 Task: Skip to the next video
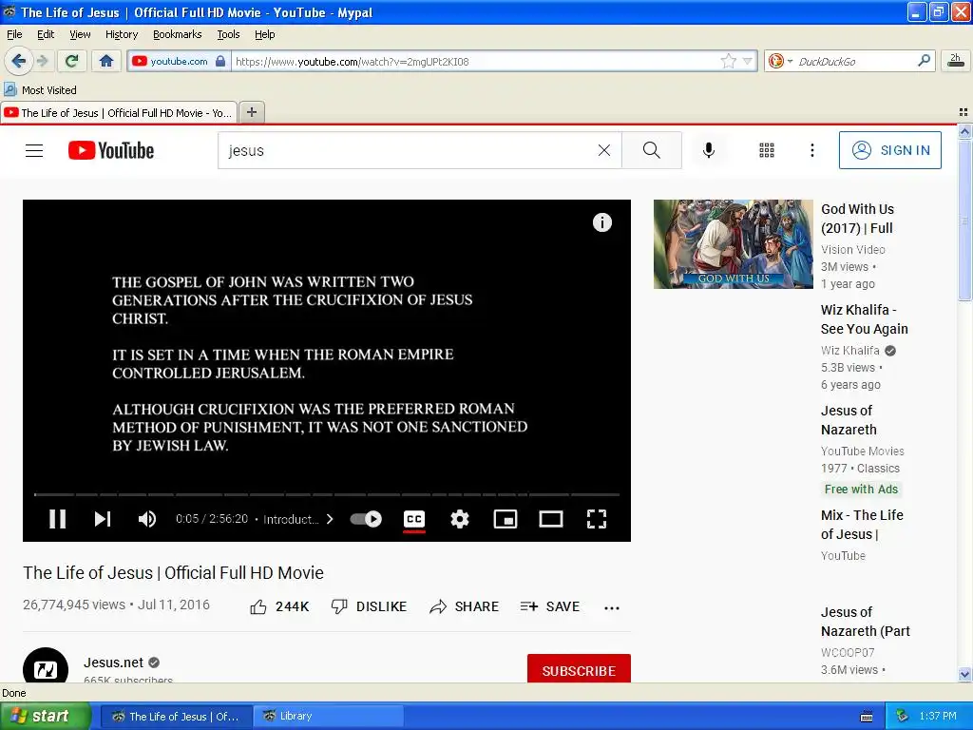103,519
